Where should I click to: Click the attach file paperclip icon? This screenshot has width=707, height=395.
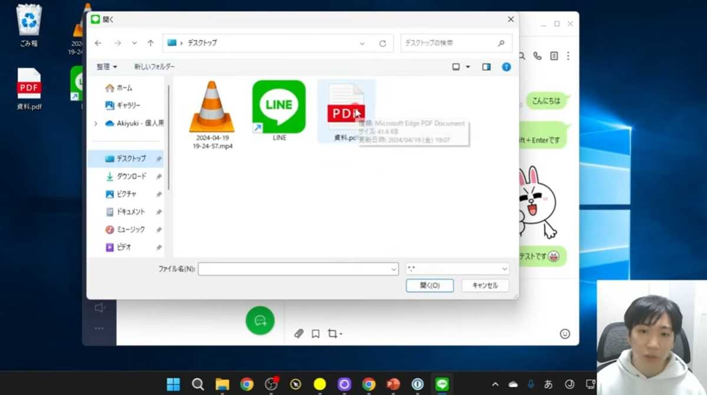[x=299, y=334]
